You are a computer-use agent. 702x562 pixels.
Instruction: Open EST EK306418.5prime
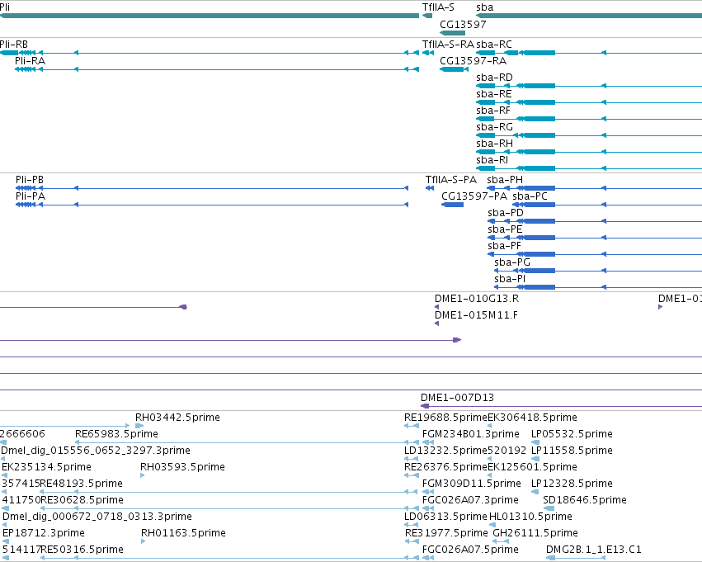tap(532, 418)
